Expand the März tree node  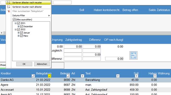[19, 36]
